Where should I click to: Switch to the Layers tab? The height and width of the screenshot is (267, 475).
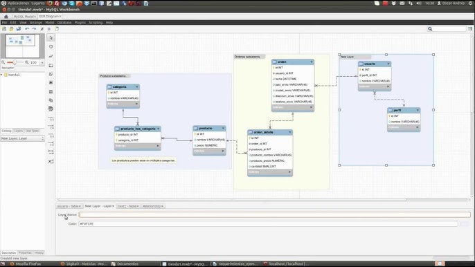pyautogui.click(x=19, y=131)
